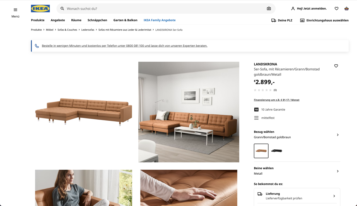Open the living room sofa photo
Image resolution: width=357 pixels, height=206 pixels.
click(x=189, y=112)
